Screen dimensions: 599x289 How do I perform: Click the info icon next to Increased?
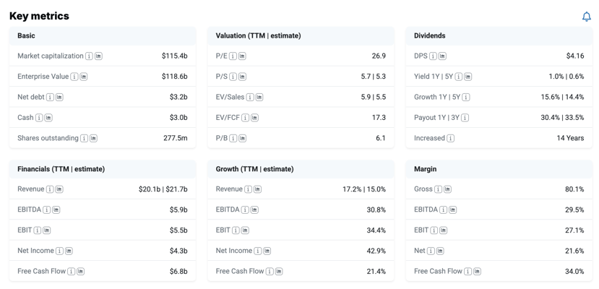point(451,138)
